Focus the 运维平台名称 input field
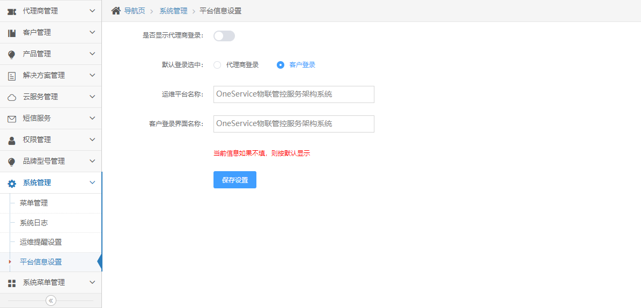The image size is (641, 308). click(x=293, y=94)
